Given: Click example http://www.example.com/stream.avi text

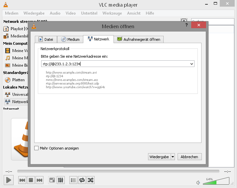Looking at the screenshot, I should pos(71,73).
